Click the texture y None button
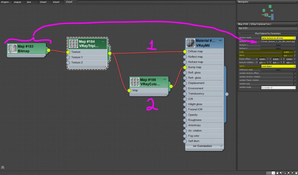The width and height of the screenshot is (298, 175). (278, 45)
